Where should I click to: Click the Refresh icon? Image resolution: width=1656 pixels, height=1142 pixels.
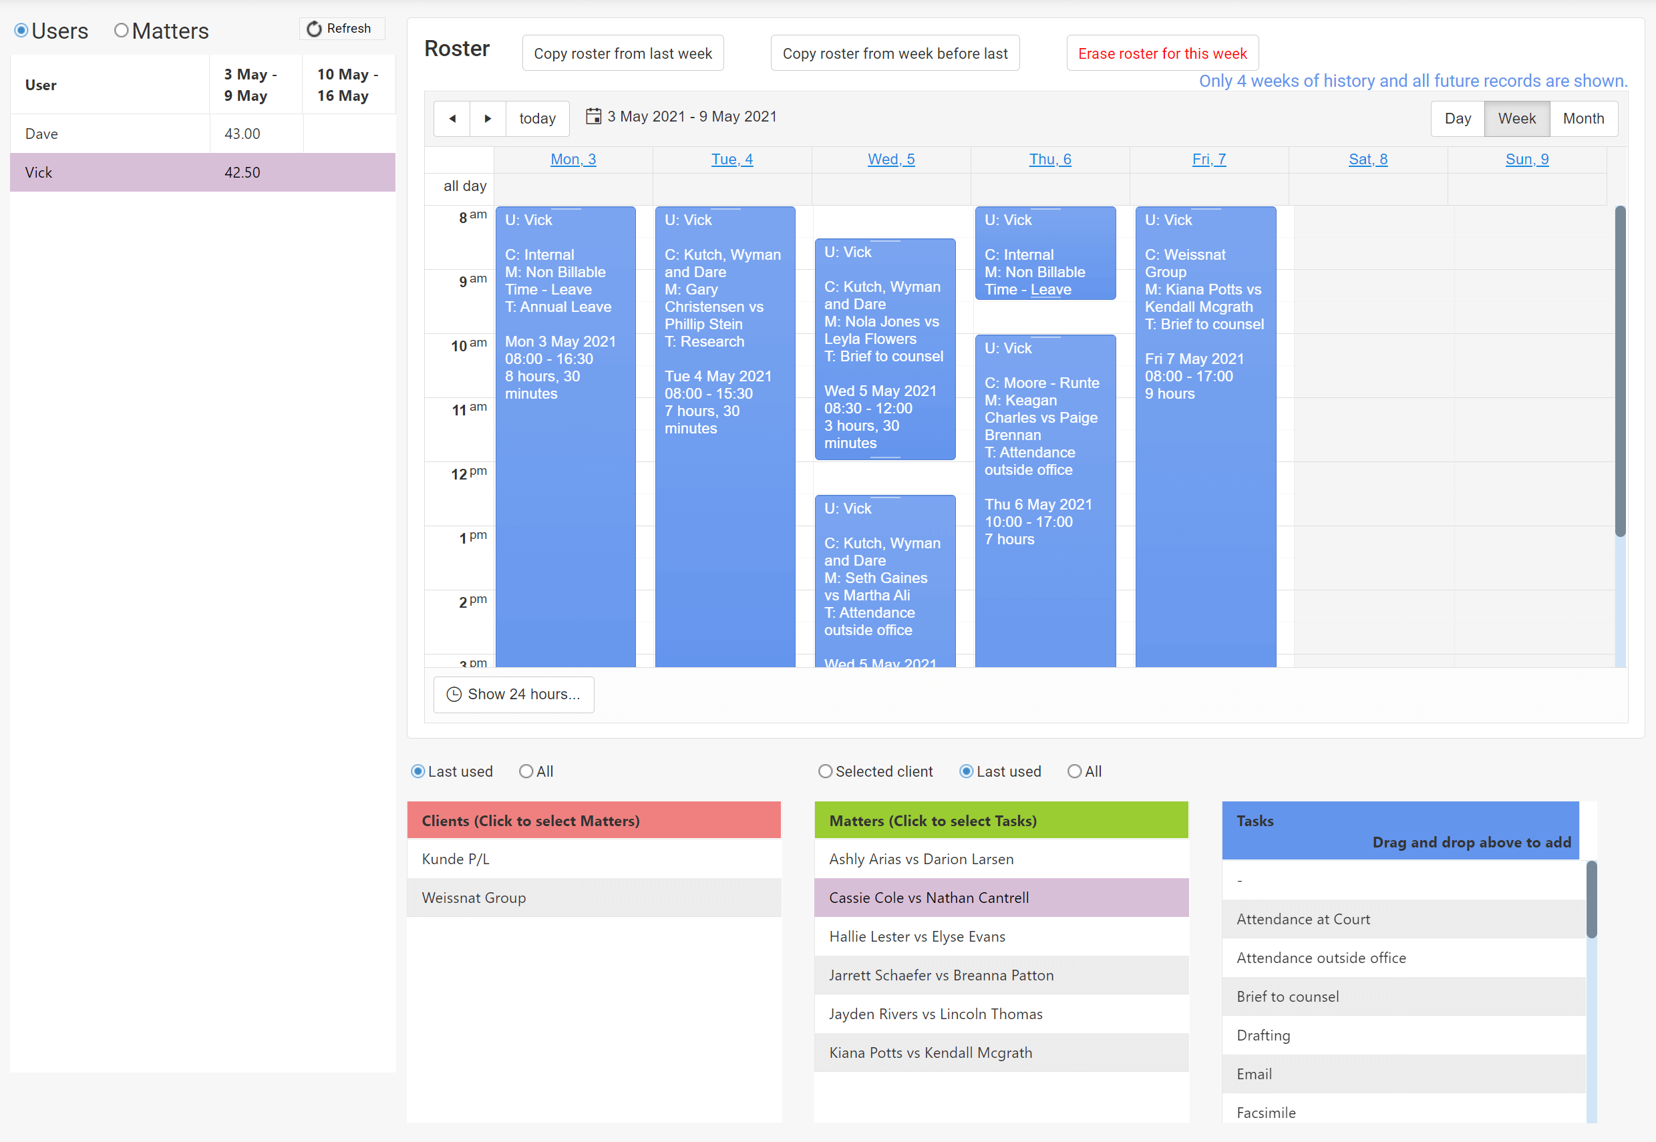(313, 29)
